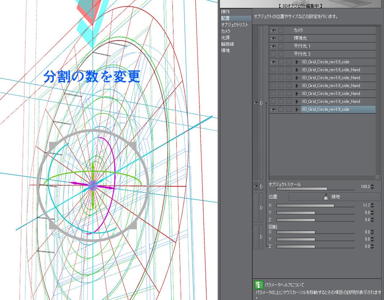Click the ground contact icon inside the 接地 button

click(x=326, y=197)
